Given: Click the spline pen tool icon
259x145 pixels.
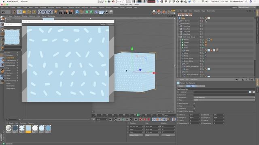Looking at the screenshot, I should point(82,12).
